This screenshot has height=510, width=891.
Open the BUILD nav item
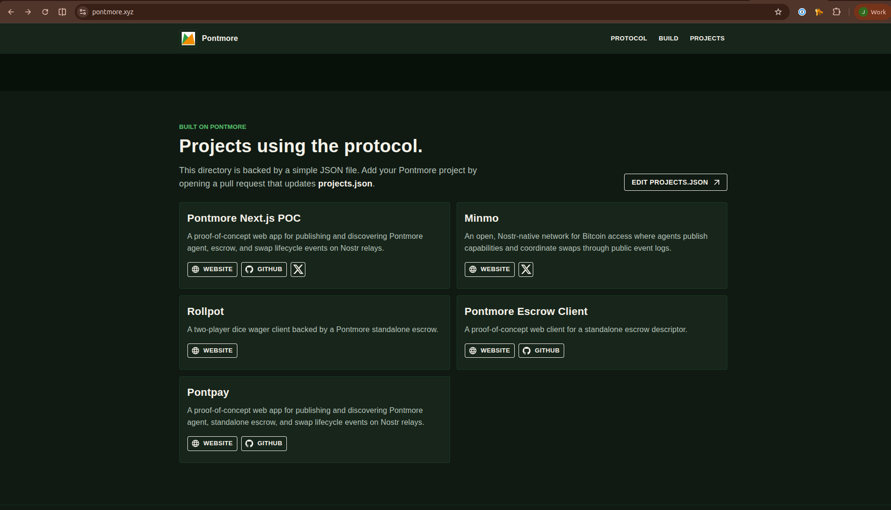pyautogui.click(x=668, y=39)
